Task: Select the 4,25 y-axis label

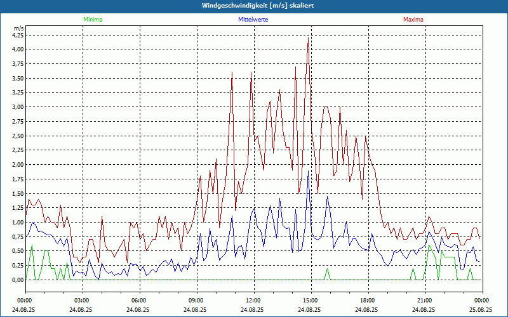Action: 17,35
